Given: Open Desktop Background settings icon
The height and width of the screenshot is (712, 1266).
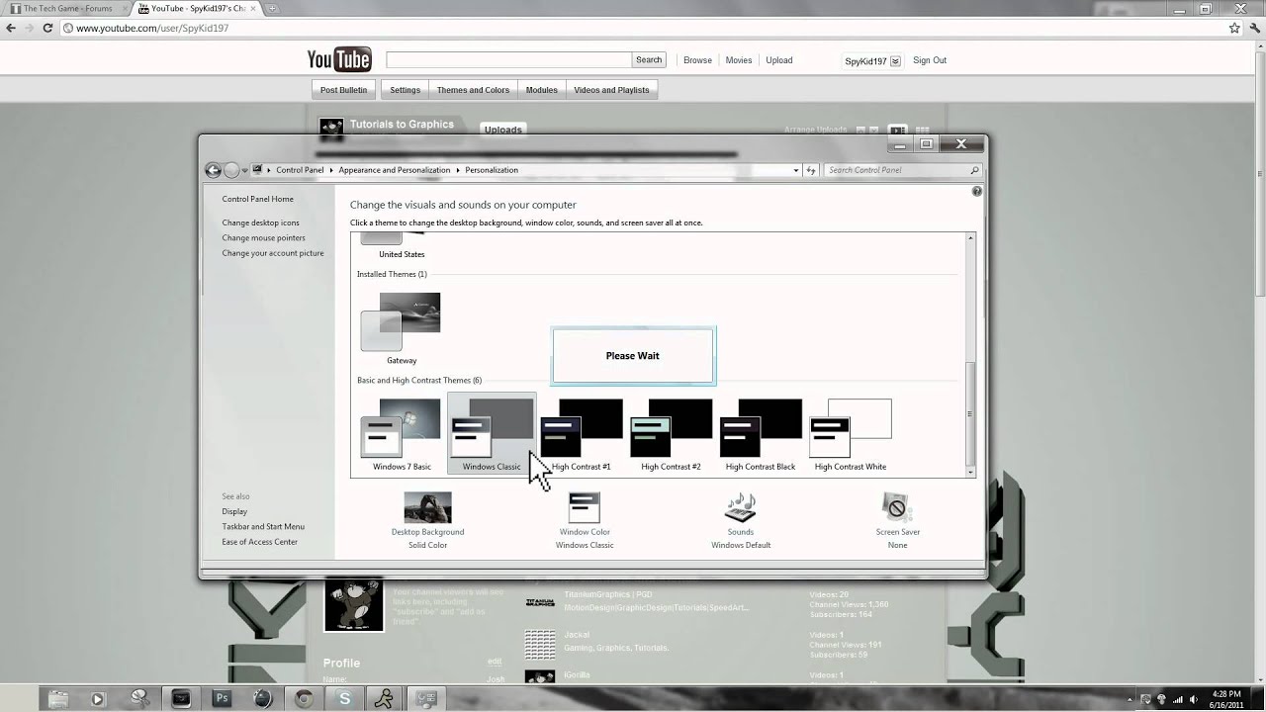Looking at the screenshot, I should pyautogui.click(x=427, y=507).
